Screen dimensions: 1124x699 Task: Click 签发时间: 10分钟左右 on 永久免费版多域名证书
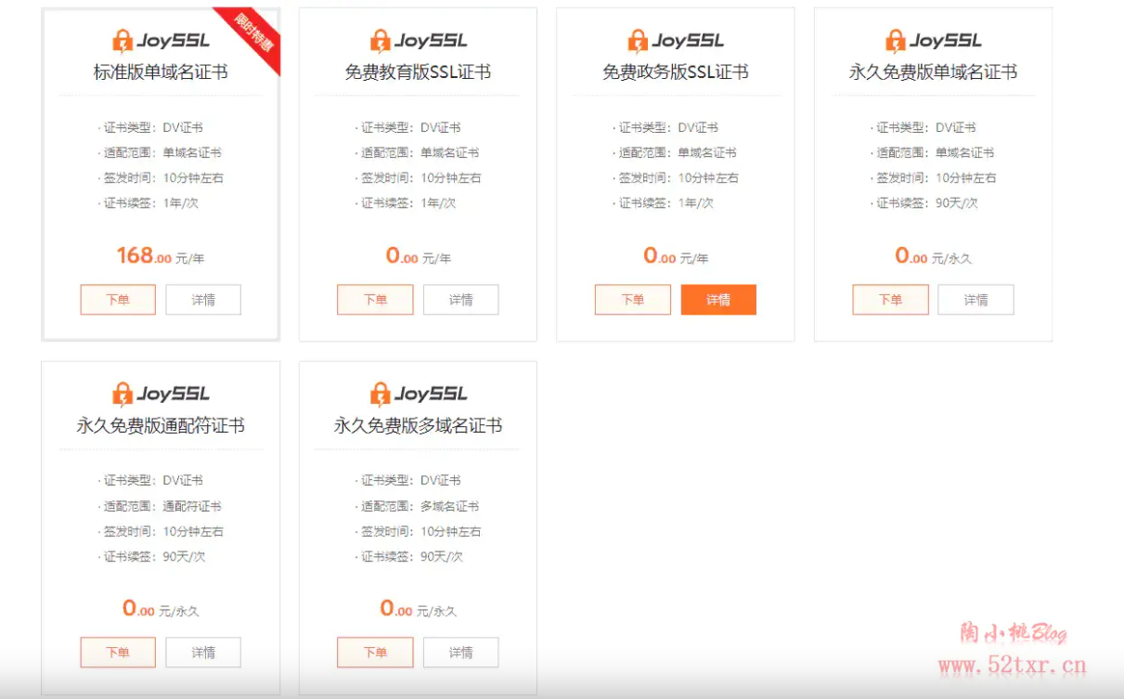tap(419, 532)
